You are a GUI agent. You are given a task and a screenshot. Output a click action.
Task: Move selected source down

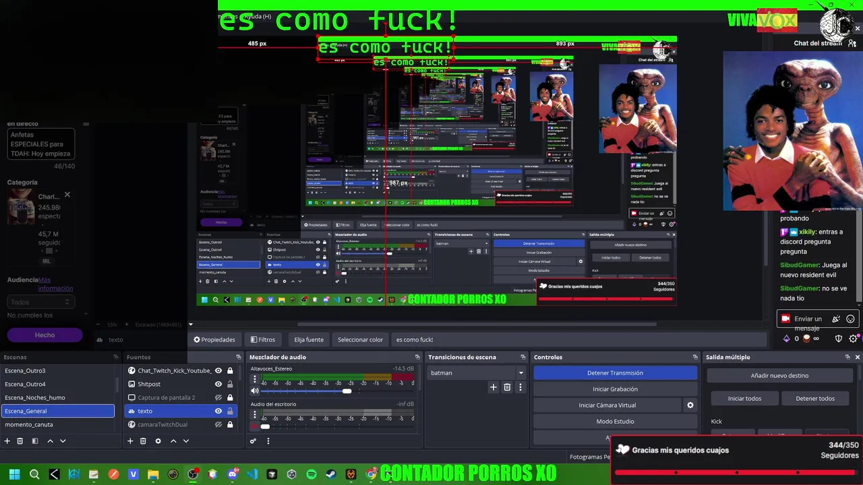(x=186, y=441)
